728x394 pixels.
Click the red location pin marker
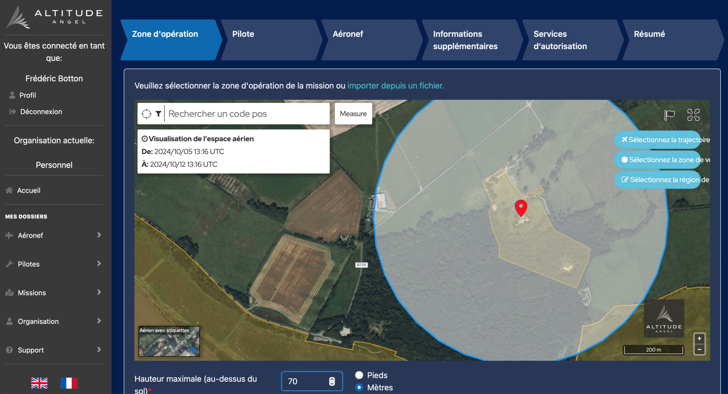point(521,208)
